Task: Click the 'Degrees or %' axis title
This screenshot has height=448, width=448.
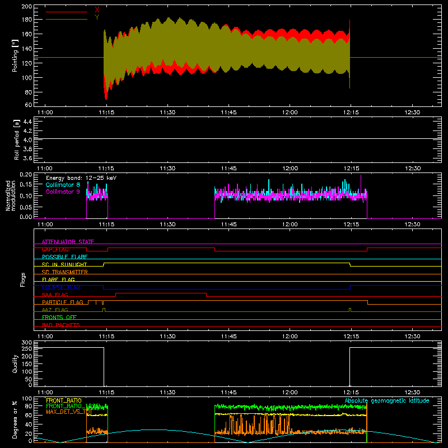Action: [x=15, y=419]
